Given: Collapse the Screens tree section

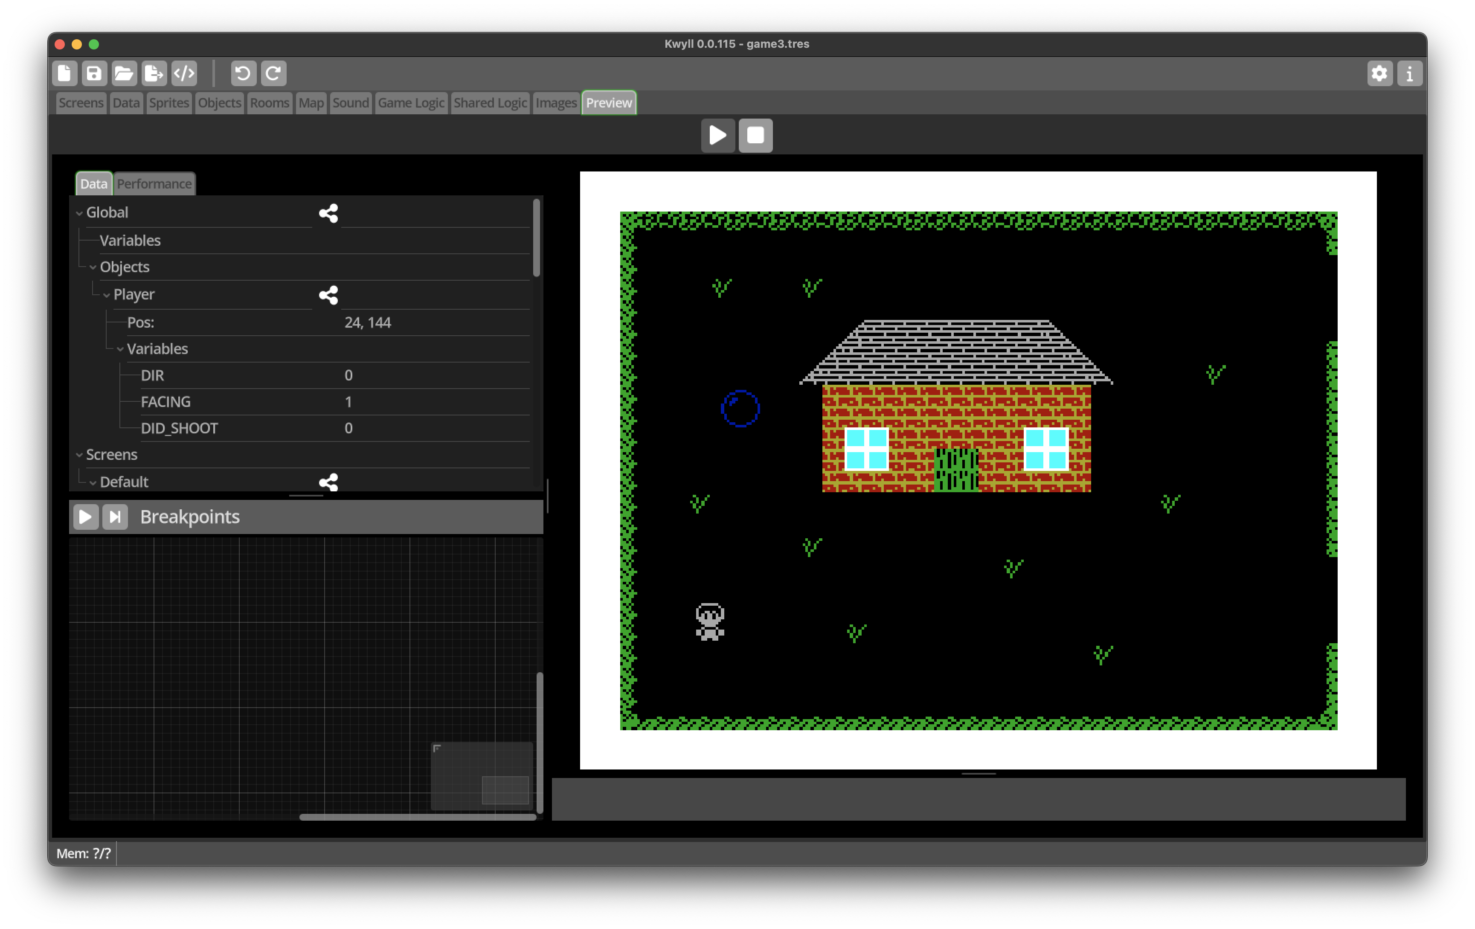Looking at the screenshot, I should coord(79,455).
